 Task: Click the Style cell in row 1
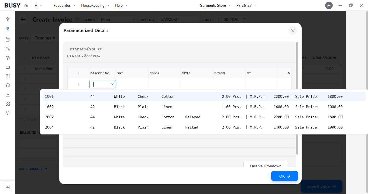tap(197, 84)
